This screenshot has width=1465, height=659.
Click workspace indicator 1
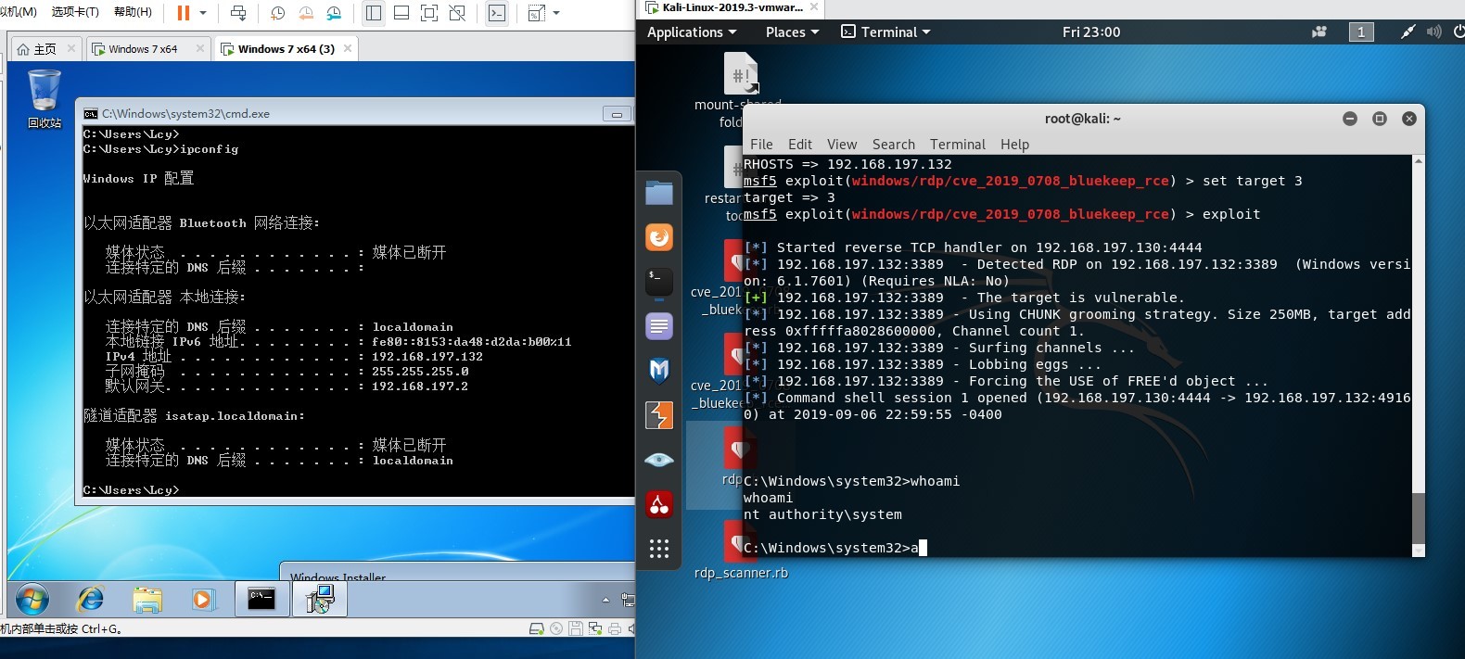[1361, 32]
